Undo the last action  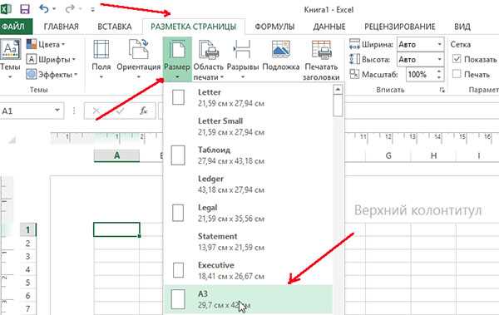coord(43,9)
